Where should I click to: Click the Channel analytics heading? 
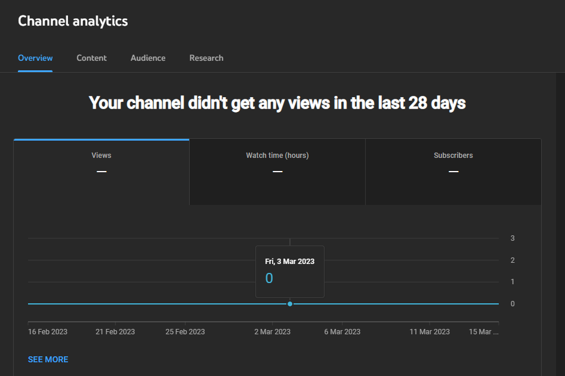pos(73,21)
